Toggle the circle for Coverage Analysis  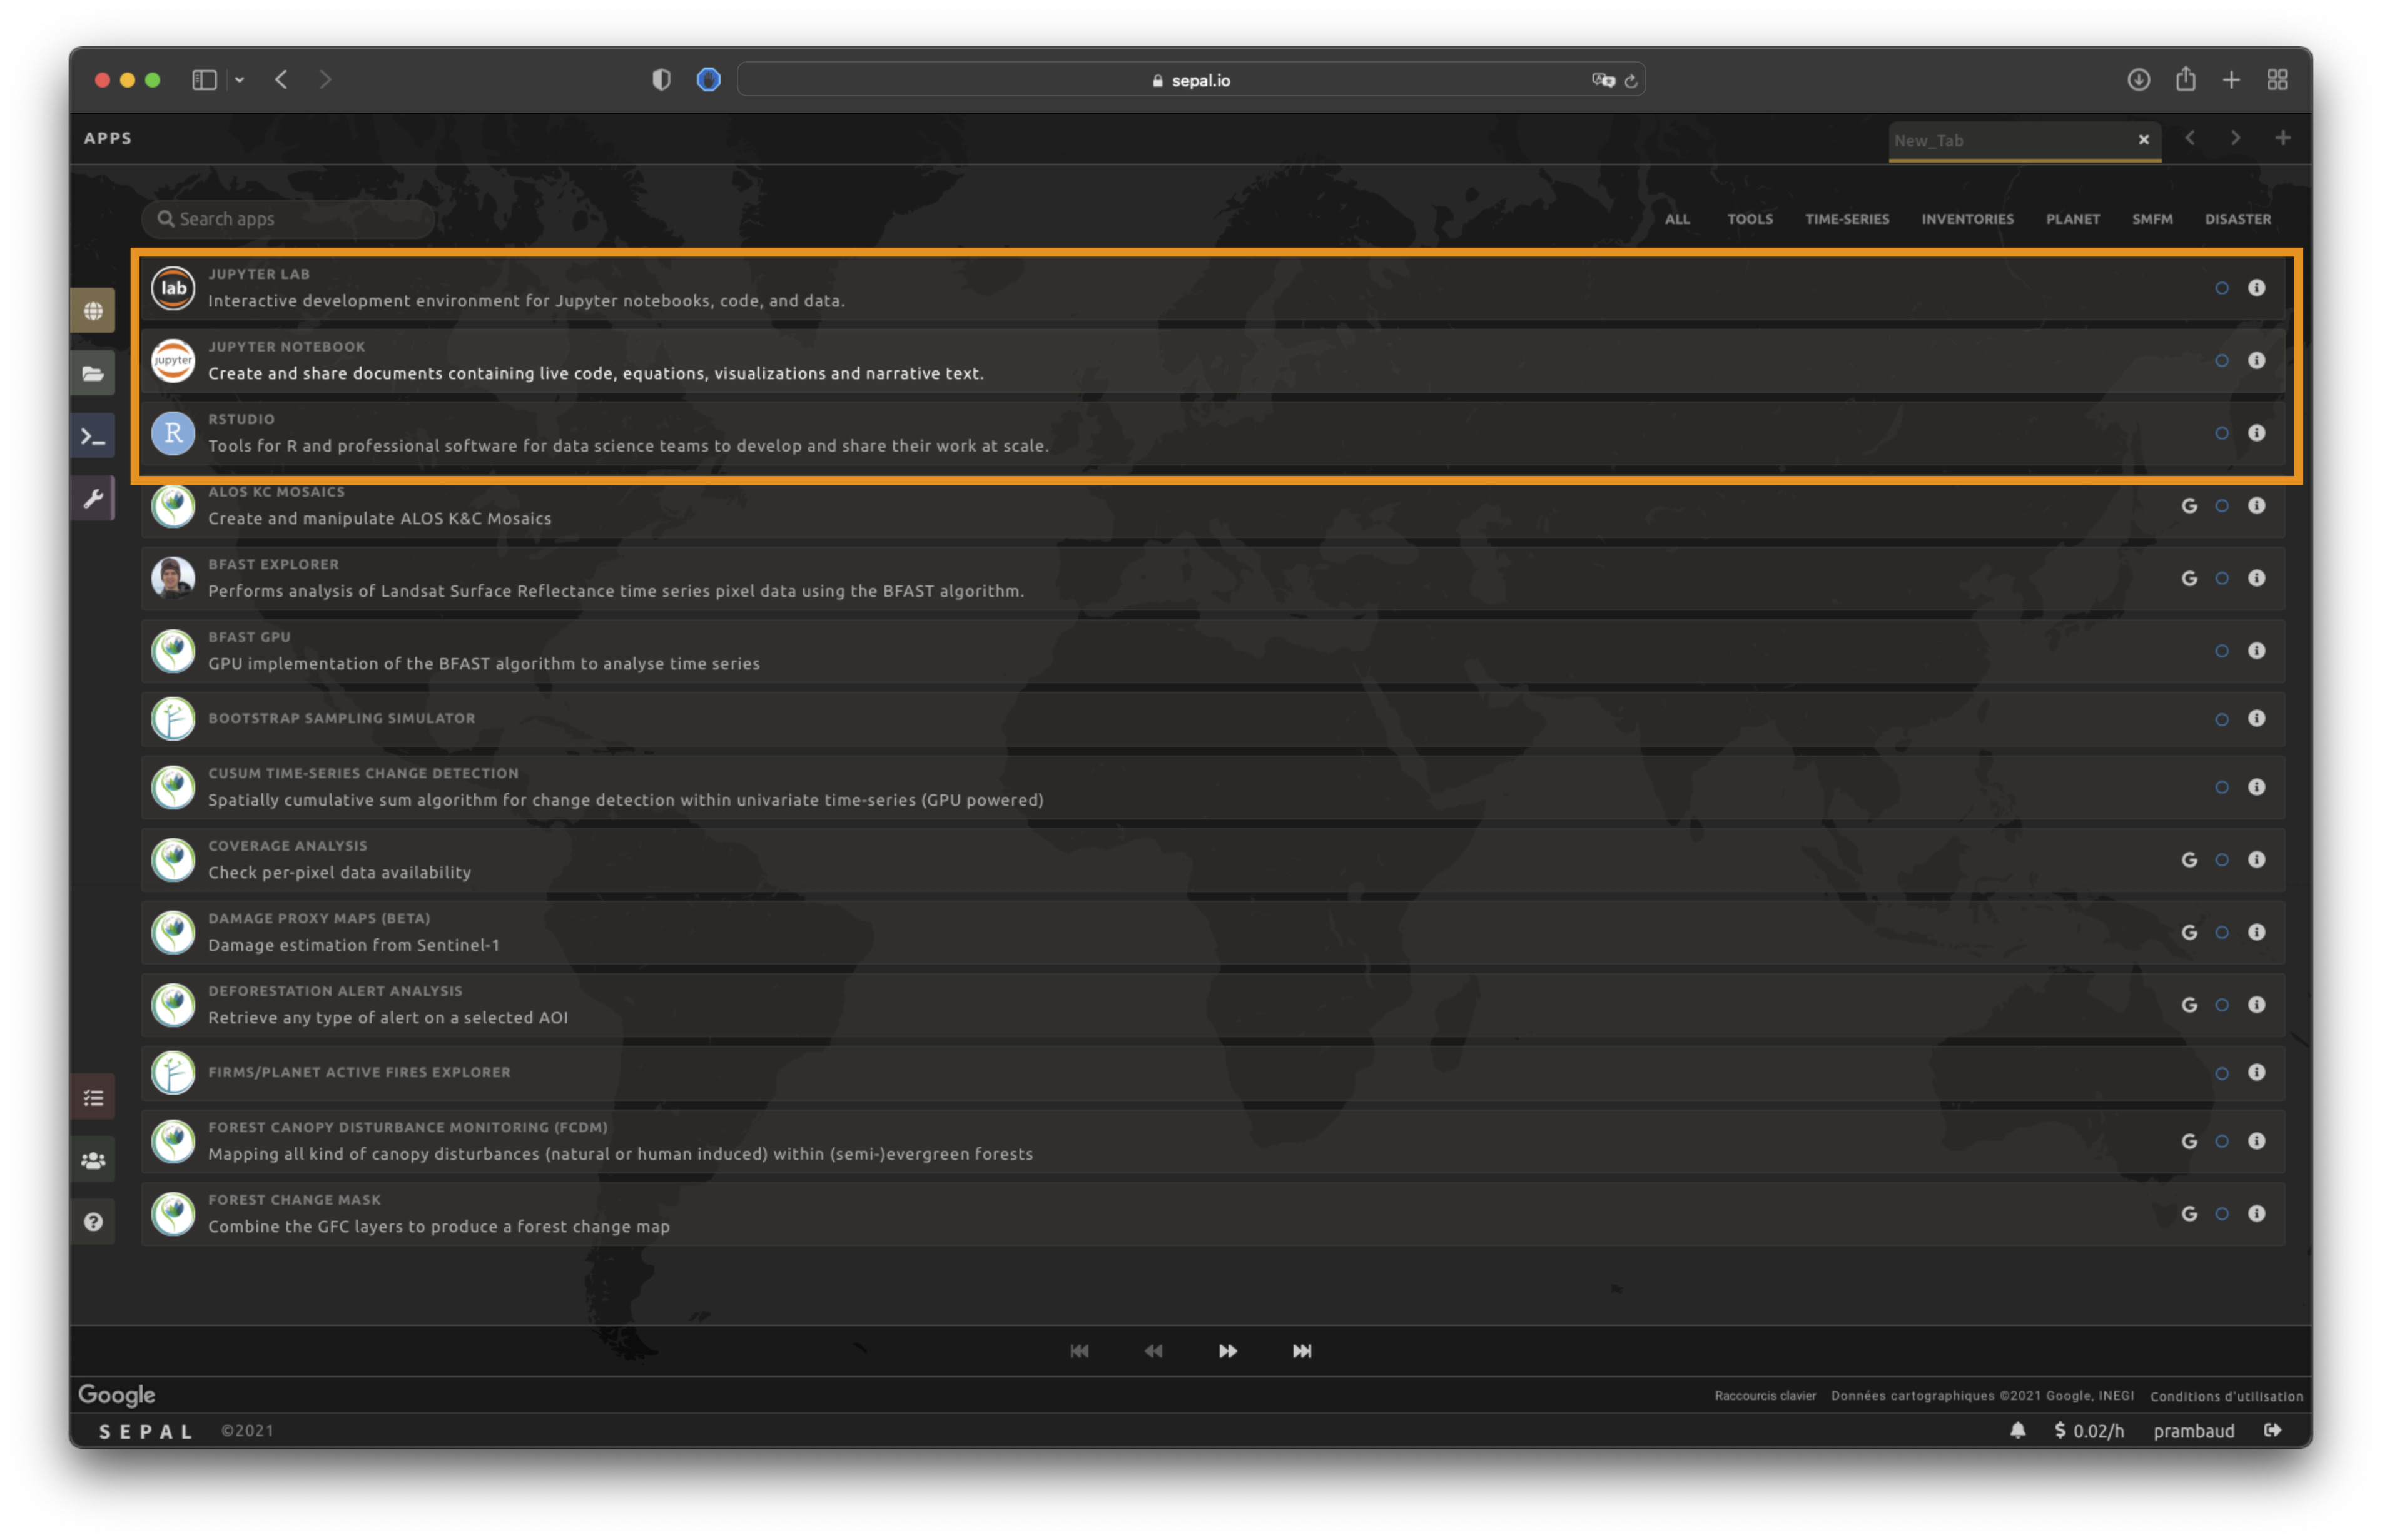(x=2221, y=860)
